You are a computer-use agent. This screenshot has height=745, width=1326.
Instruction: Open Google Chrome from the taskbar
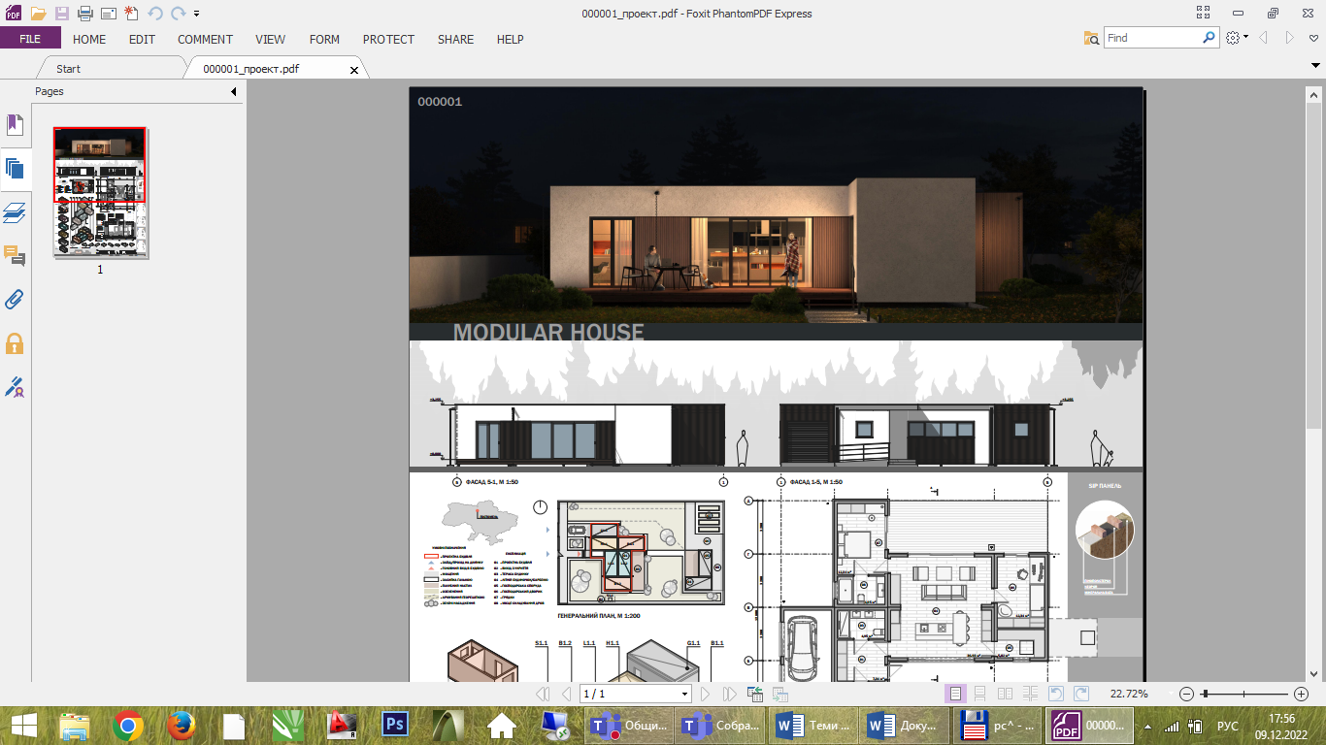(128, 726)
